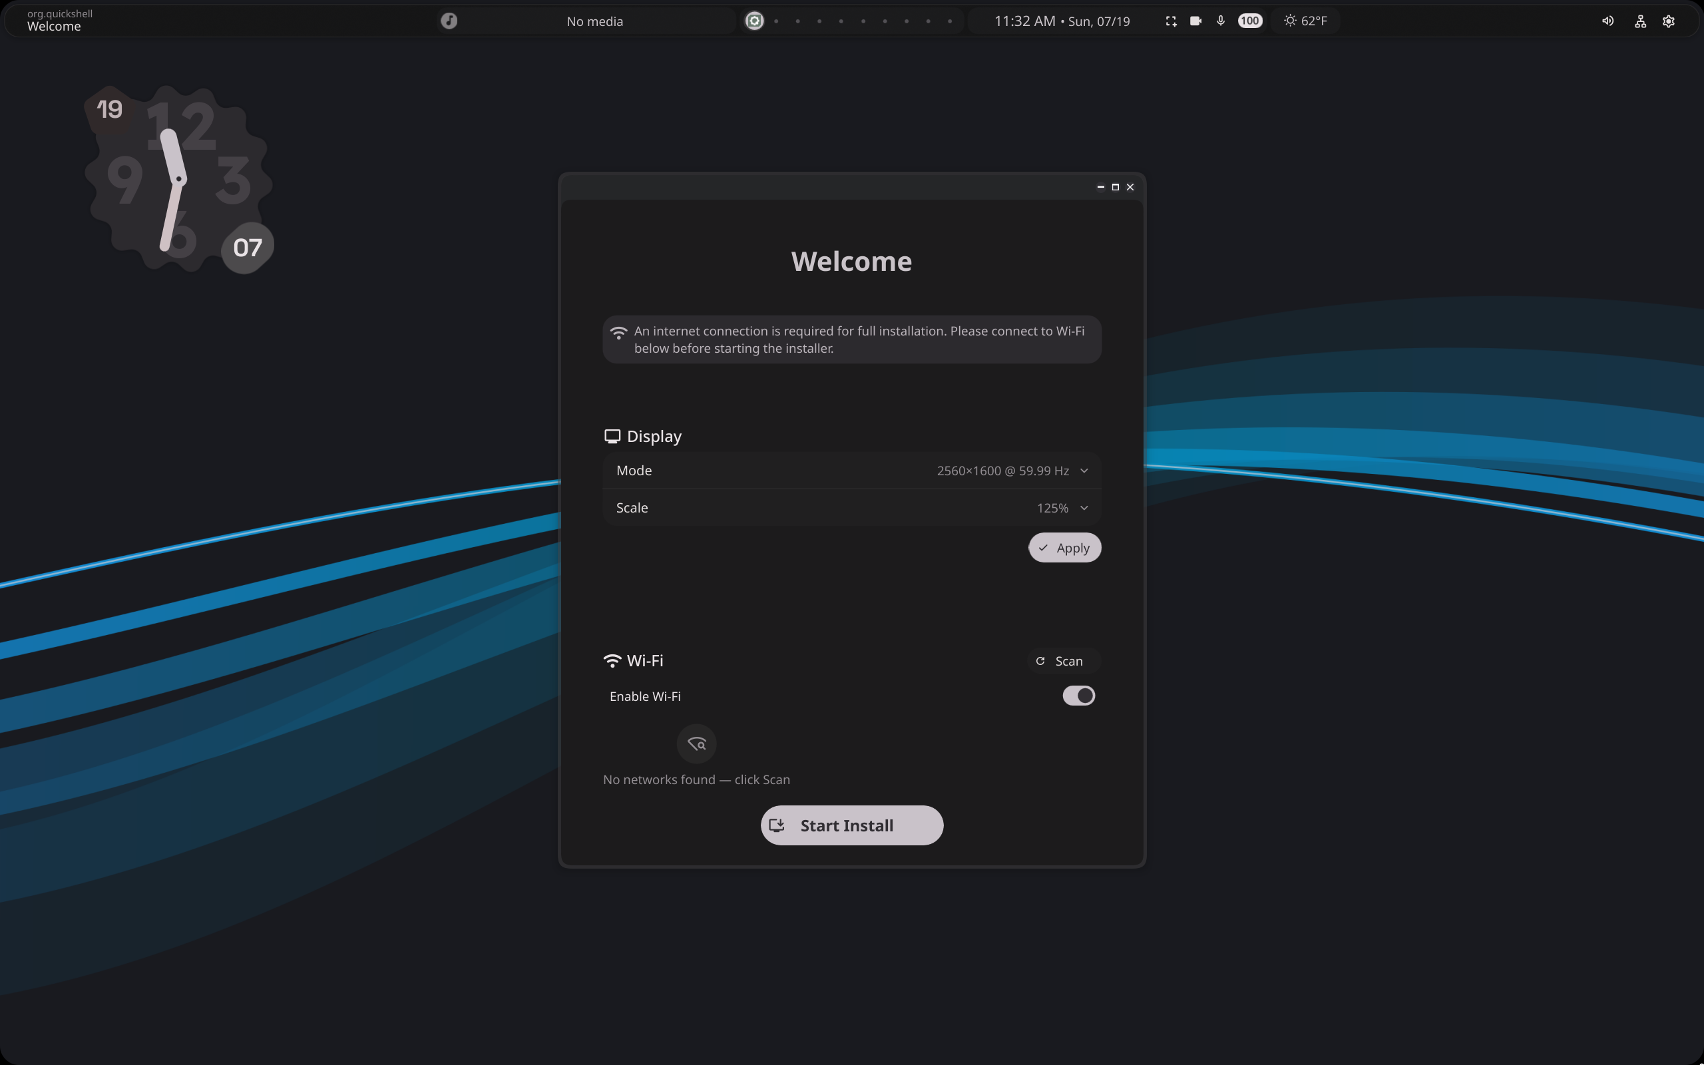This screenshot has width=1704, height=1065.
Task: Maximize the Welcome window
Action: coord(1116,186)
